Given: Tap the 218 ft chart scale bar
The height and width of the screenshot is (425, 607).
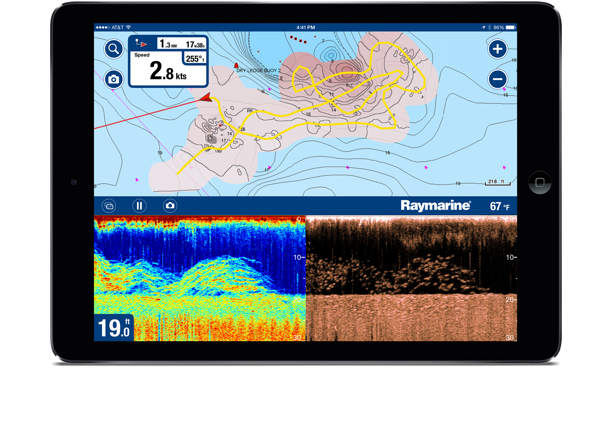Looking at the screenshot, I should [x=497, y=182].
